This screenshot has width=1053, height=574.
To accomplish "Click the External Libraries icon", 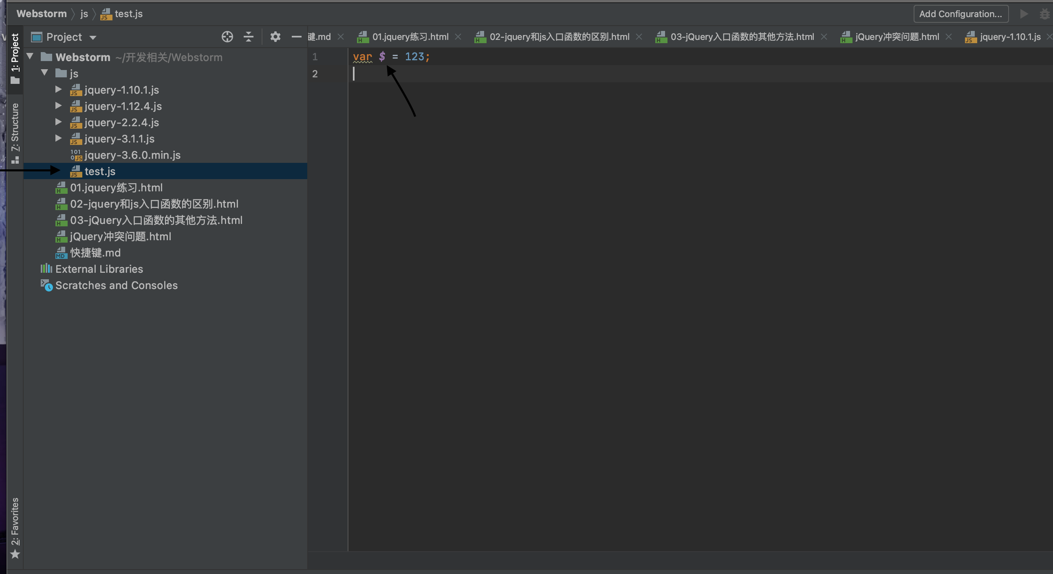I will click(x=46, y=269).
